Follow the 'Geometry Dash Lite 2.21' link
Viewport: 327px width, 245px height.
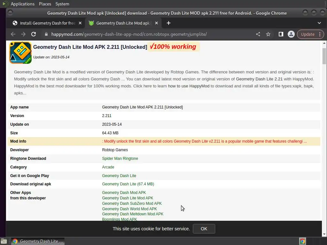[x=259, y=79]
